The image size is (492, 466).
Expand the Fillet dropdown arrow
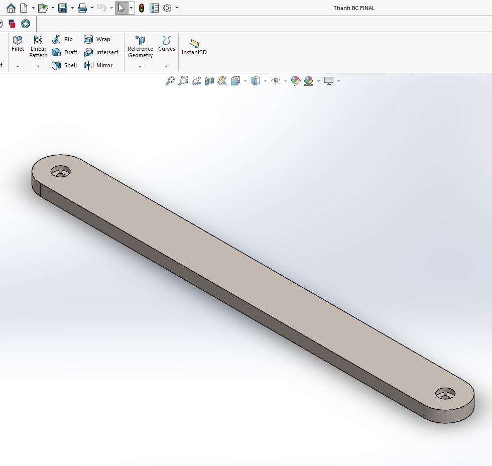coord(18,66)
